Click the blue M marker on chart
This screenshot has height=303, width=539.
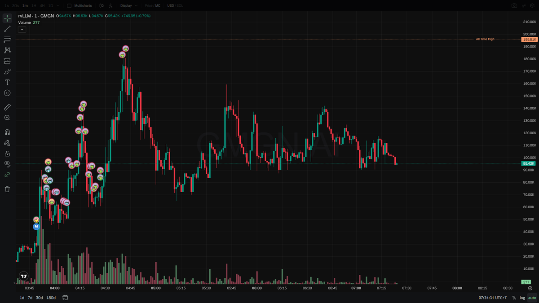[x=36, y=227]
